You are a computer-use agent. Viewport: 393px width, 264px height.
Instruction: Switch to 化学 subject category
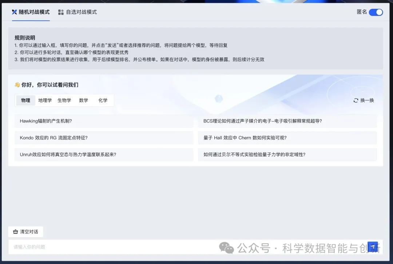pos(103,101)
